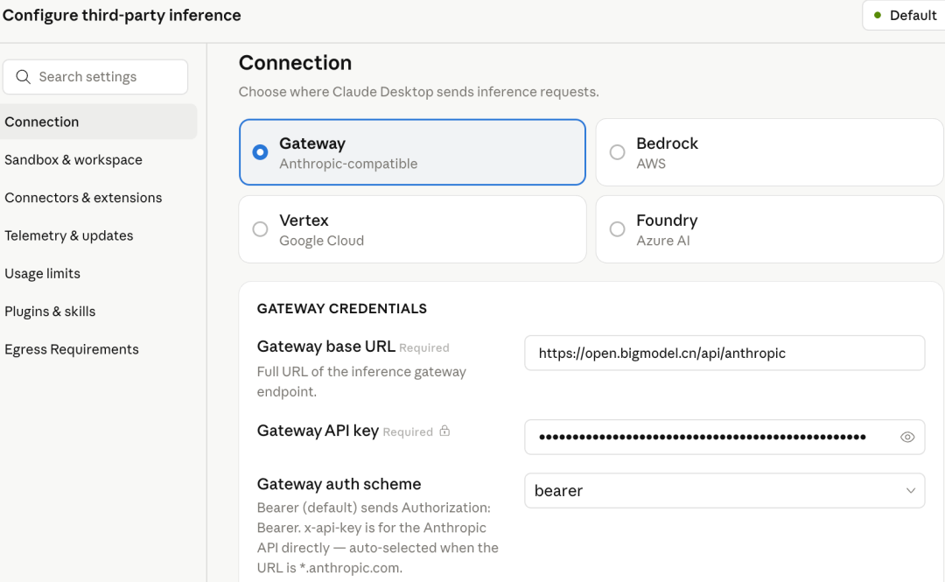Navigate to Telemetry & updates
945x582 pixels.
pyautogui.click(x=69, y=235)
